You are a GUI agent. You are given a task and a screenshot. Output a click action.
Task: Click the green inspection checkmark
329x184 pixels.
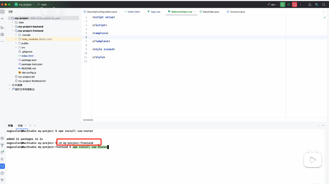coord(324,17)
